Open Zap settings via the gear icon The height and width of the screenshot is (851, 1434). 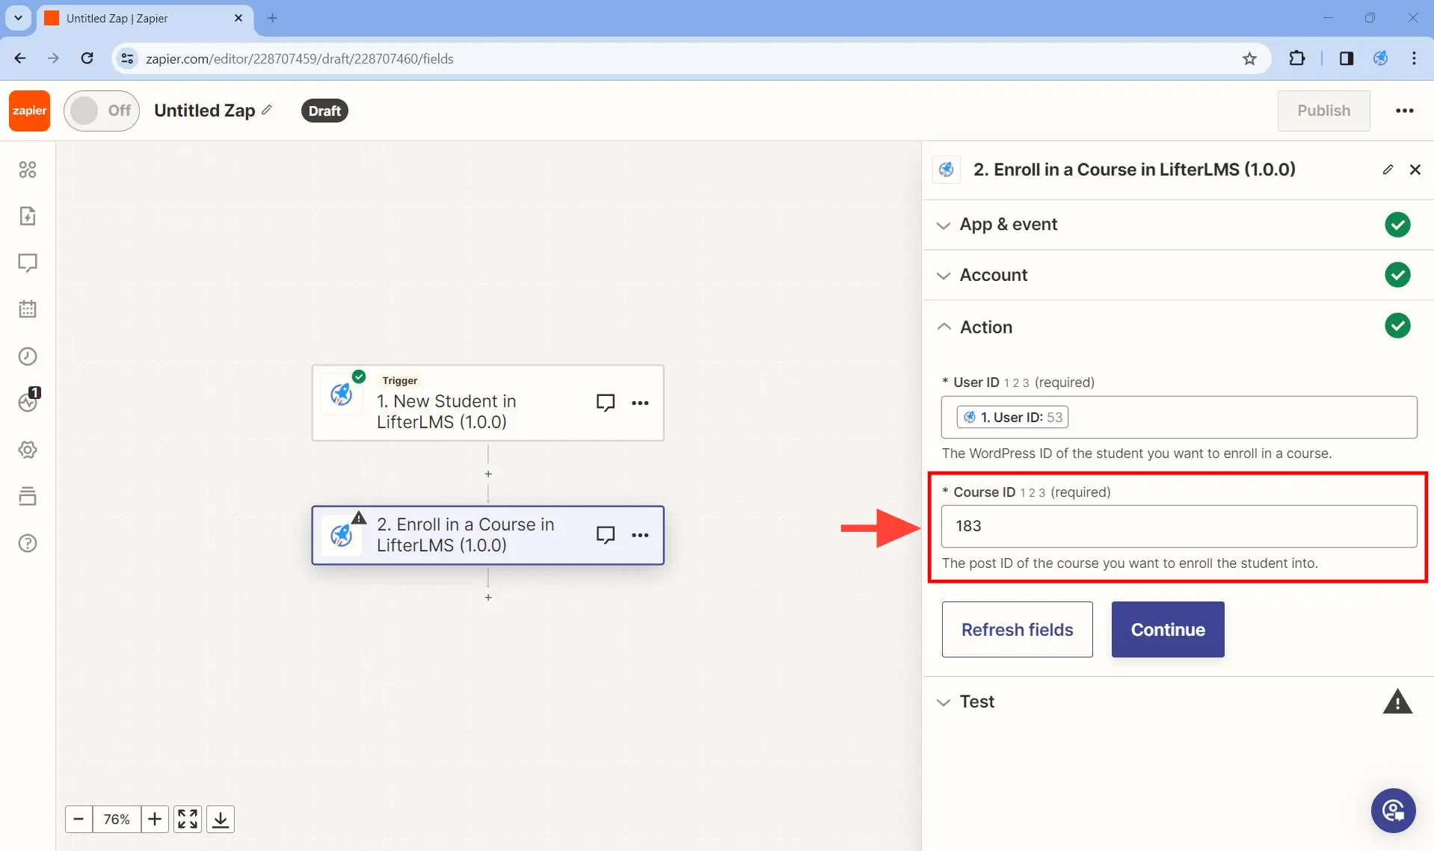click(28, 449)
